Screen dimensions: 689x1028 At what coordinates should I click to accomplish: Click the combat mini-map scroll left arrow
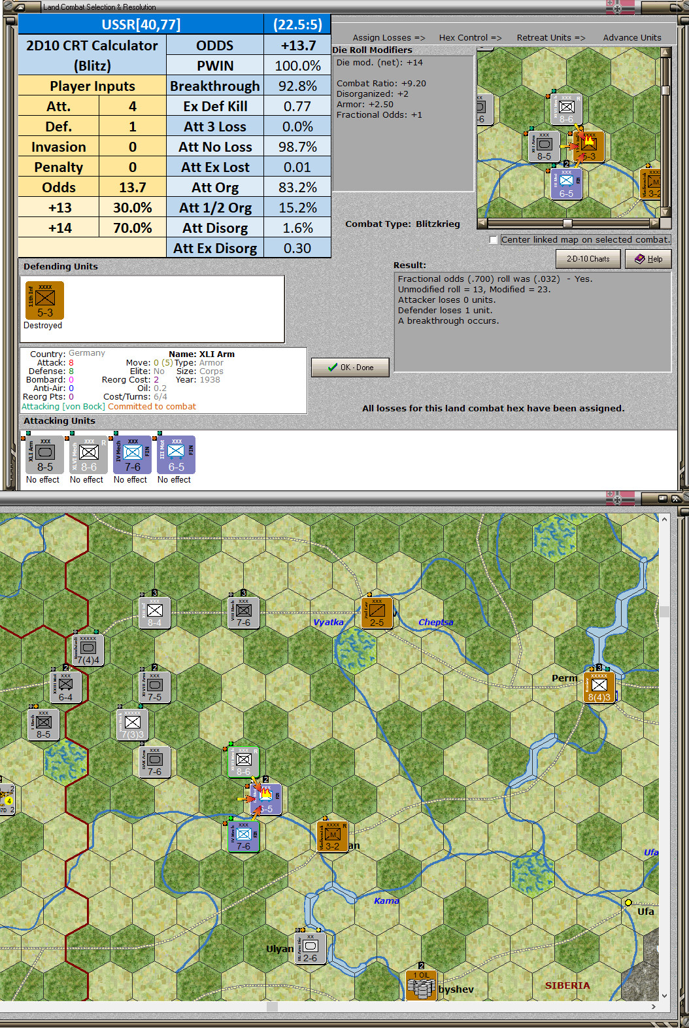(482, 223)
